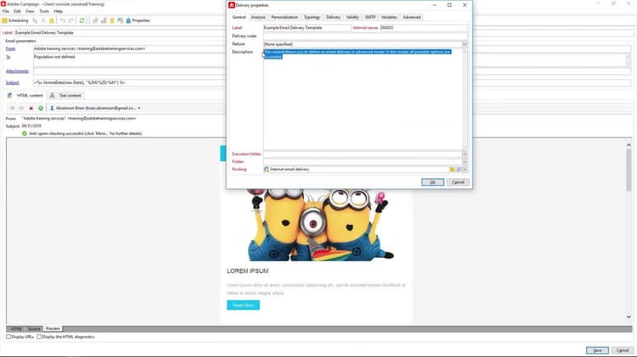Image resolution: width=637 pixels, height=357 pixels.
Task: Expand the Nature dropdown in Delivery properties
Action: (465, 44)
